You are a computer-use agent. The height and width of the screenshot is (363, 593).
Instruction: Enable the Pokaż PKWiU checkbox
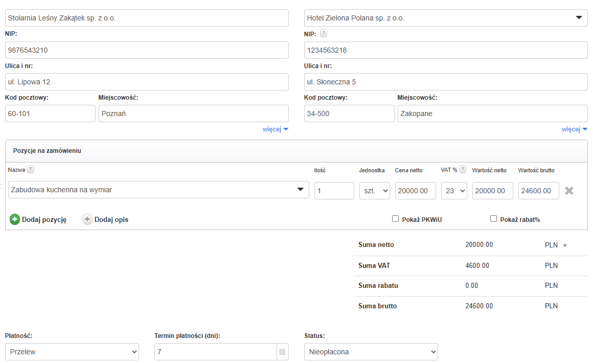tap(396, 218)
